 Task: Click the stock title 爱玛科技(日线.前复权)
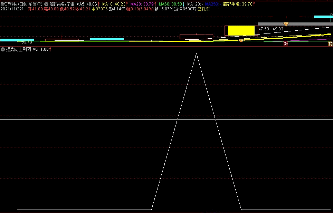pyautogui.click(x=22, y=4)
